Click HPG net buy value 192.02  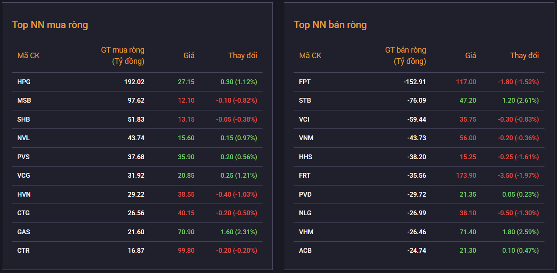134,82
